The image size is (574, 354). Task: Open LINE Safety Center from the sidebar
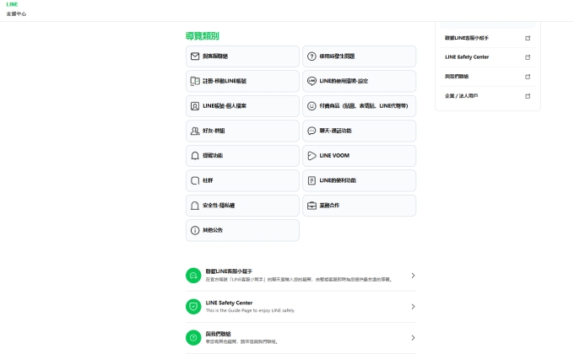[473, 57]
